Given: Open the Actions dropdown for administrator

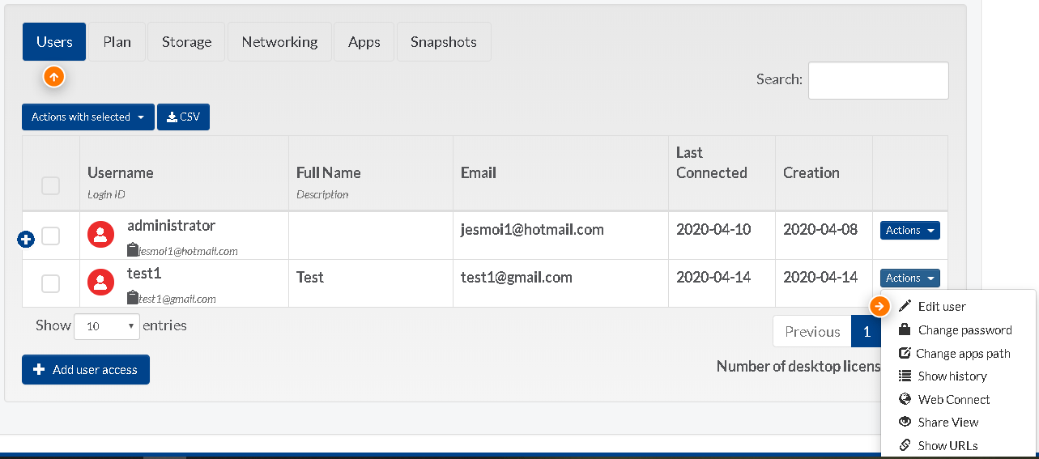Looking at the screenshot, I should click(x=910, y=231).
